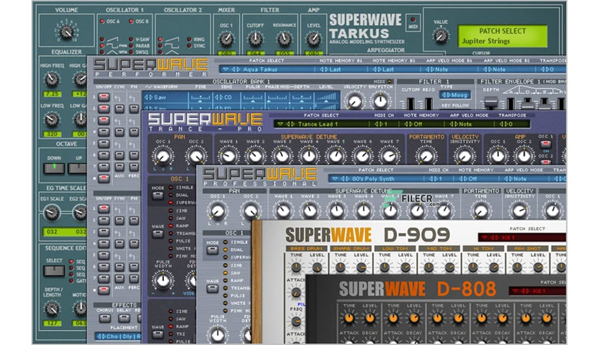Click the Professional Velocity Sensitivity knob
This screenshot has width=596, height=345.
[519, 210]
